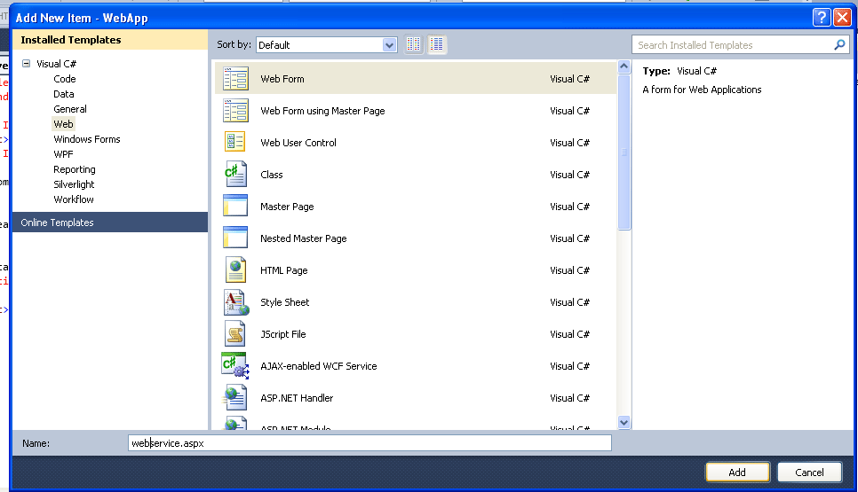Screen dimensions: 858x492
Task: Select the General category
Action: pos(70,109)
